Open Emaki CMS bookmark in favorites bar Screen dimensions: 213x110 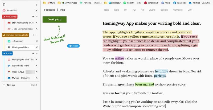tap(151, 3)
